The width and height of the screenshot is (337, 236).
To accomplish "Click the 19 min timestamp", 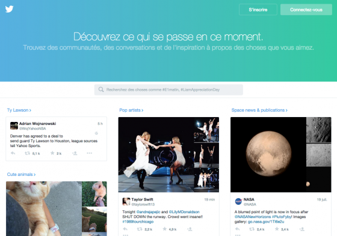I will click(209, 199).
